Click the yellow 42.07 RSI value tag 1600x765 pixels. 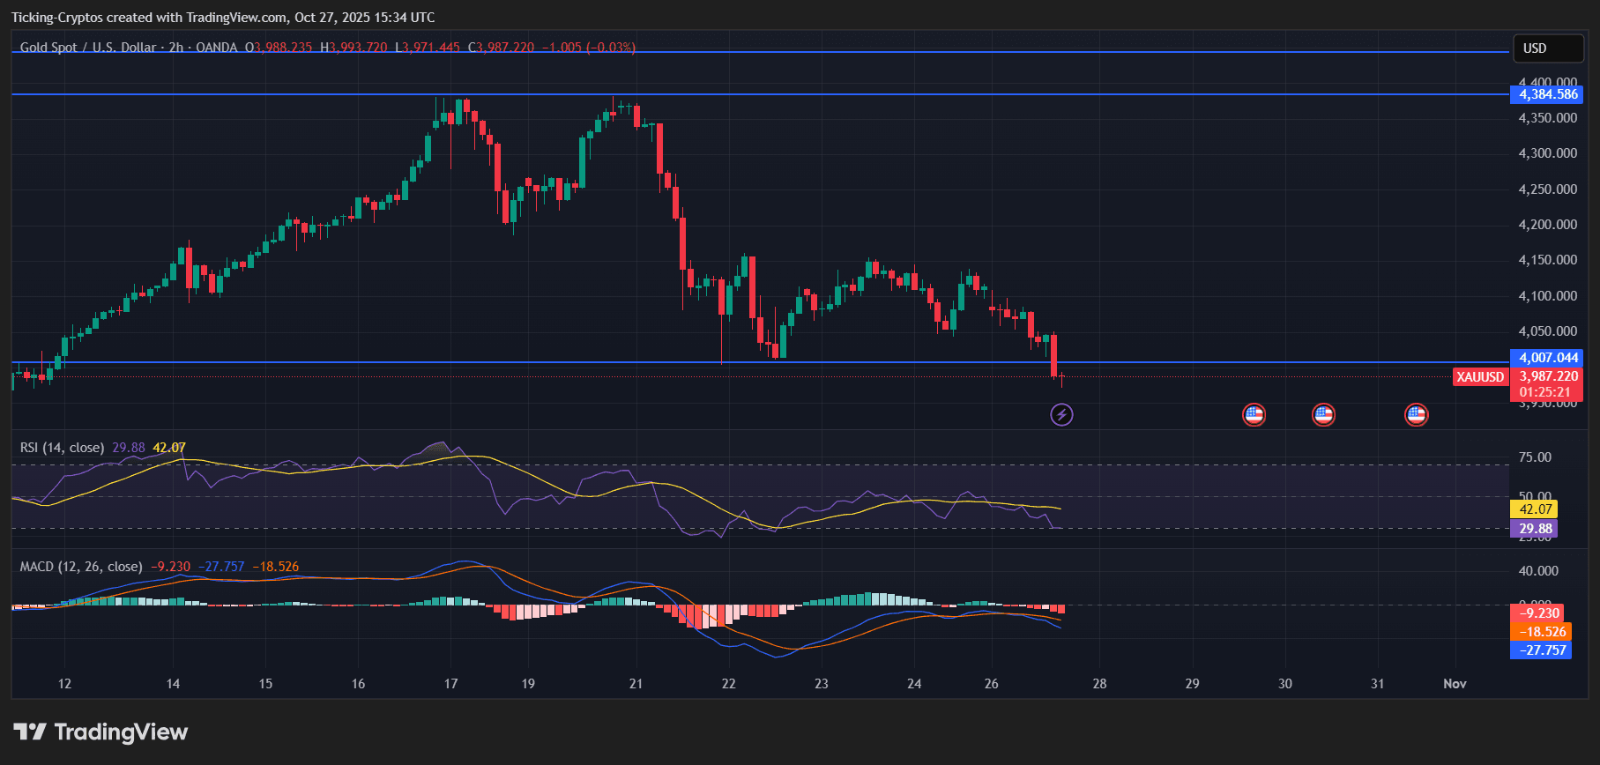click(x=1535, y=509)
